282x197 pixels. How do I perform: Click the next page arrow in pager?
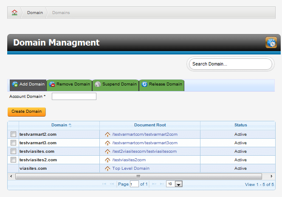[154, 184]
